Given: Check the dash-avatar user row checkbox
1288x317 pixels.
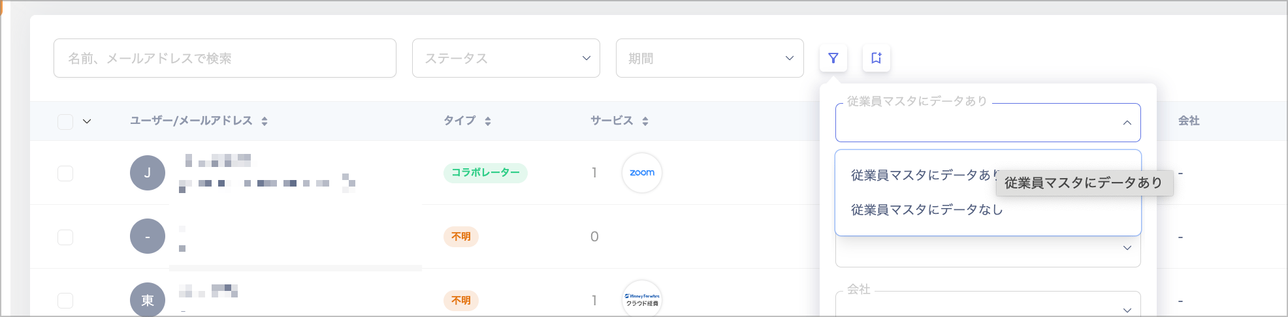Looking at the screenshot, I should pyautogui.click(x=65, y=237).
